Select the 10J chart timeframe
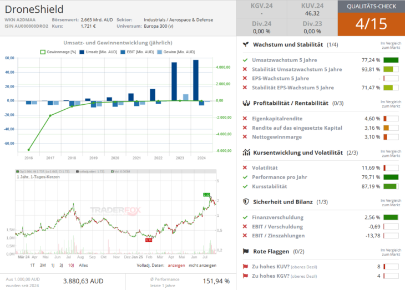Screen dimensions: 405x290 click(x=71, y=265)
